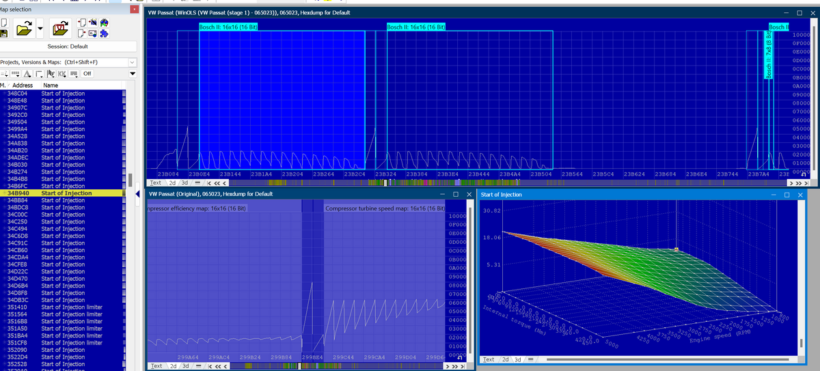820x371 pixels.
Task: Click the list lines filter icon
Action: coord(74,73)
